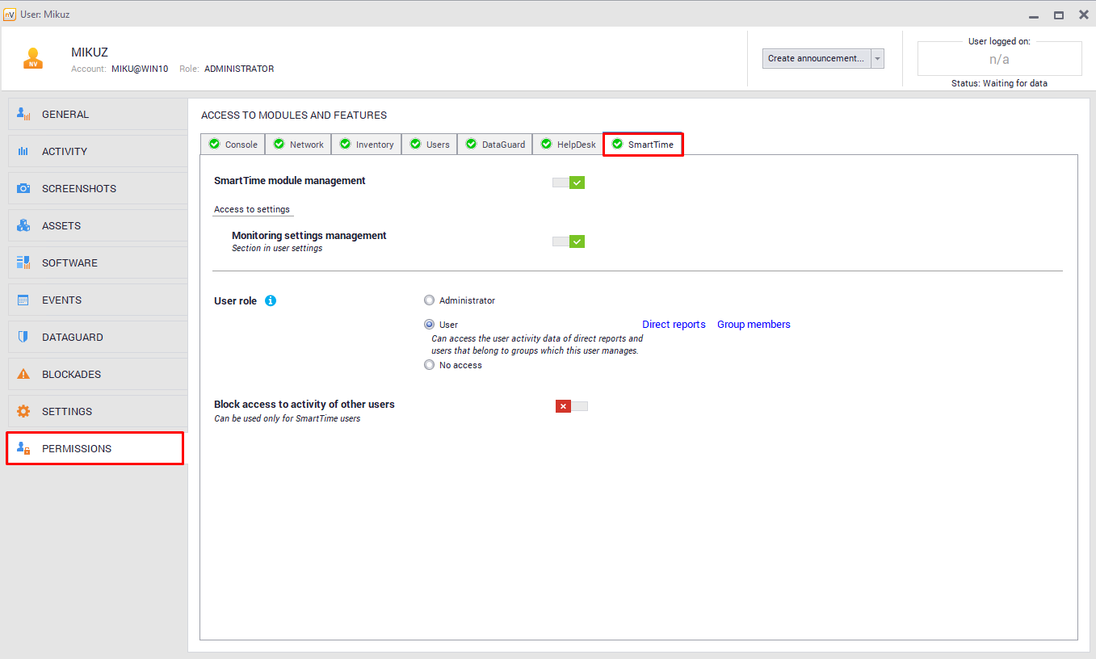Expand the Create announcement dropdown arrow
Screen dimensions: 1096x659
[x=877, y=59]
